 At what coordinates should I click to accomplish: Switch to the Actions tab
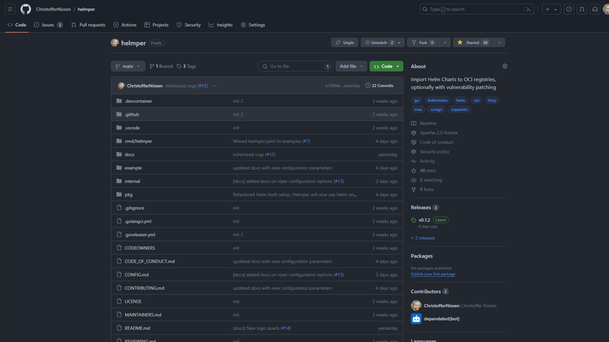125,25
